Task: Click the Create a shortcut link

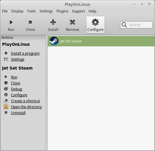Action: click(x=26, y=101)
